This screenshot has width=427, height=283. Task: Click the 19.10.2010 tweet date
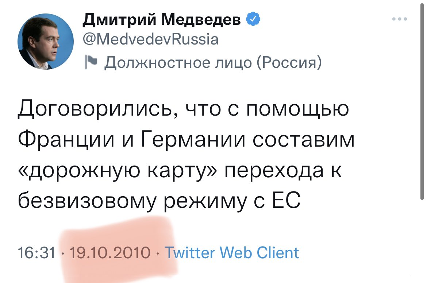click(110, 252)
